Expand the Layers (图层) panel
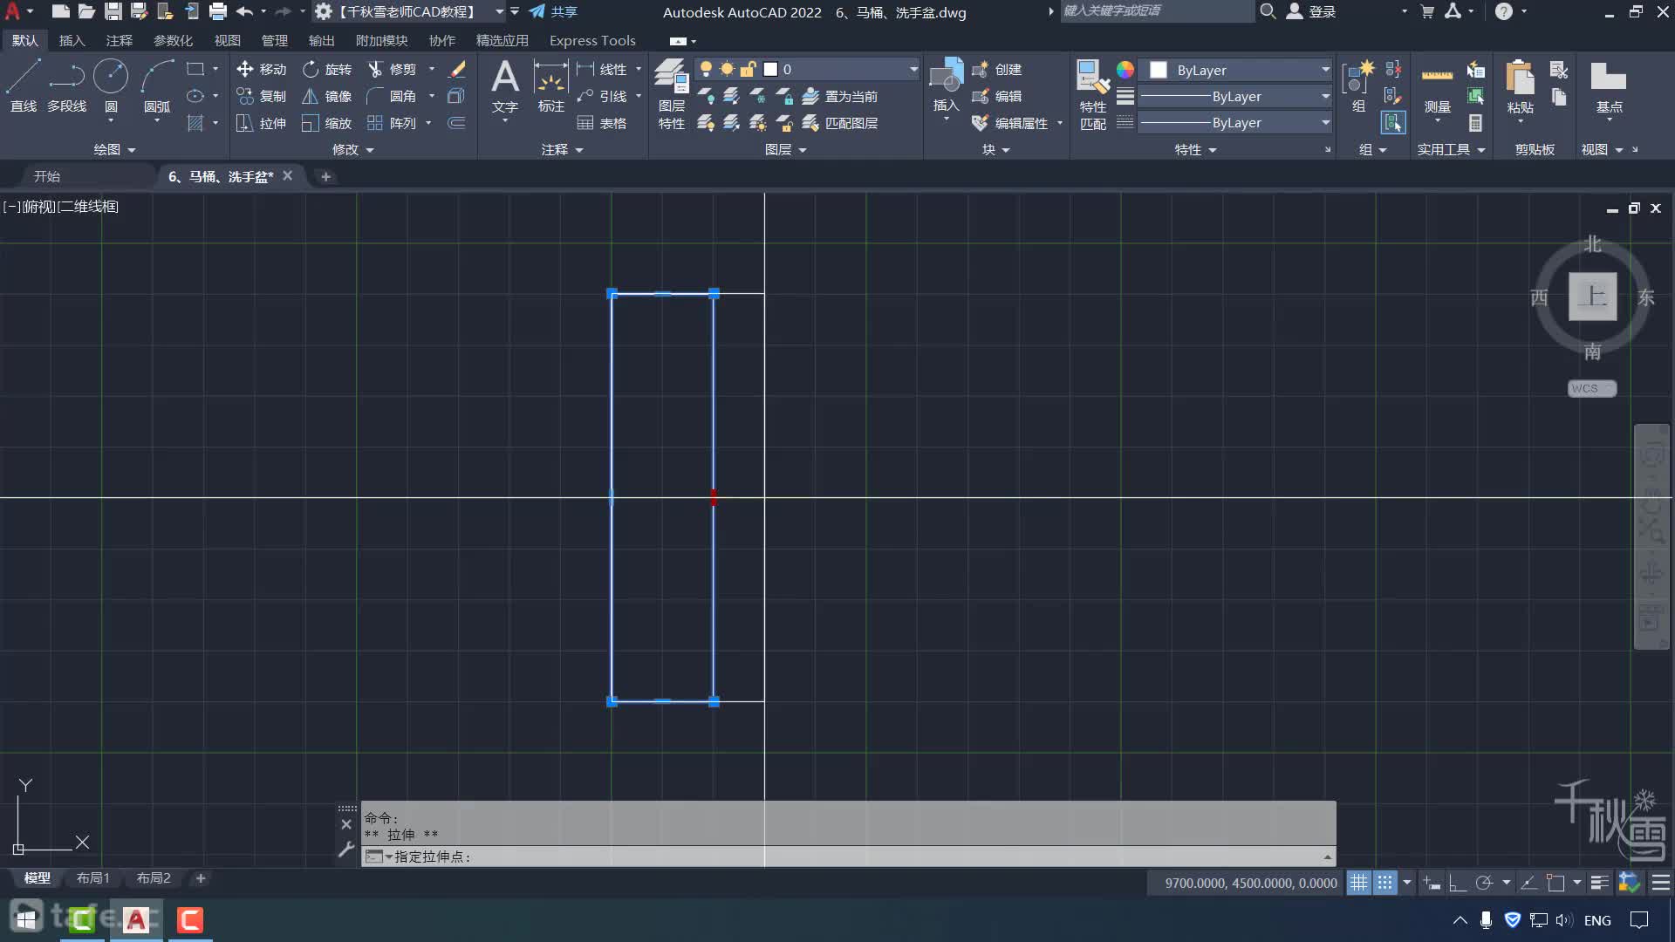The image size is (1675, 942). 785,149
